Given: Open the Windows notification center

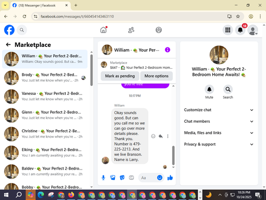Looking at the screenshot, I should coord(257,195).
